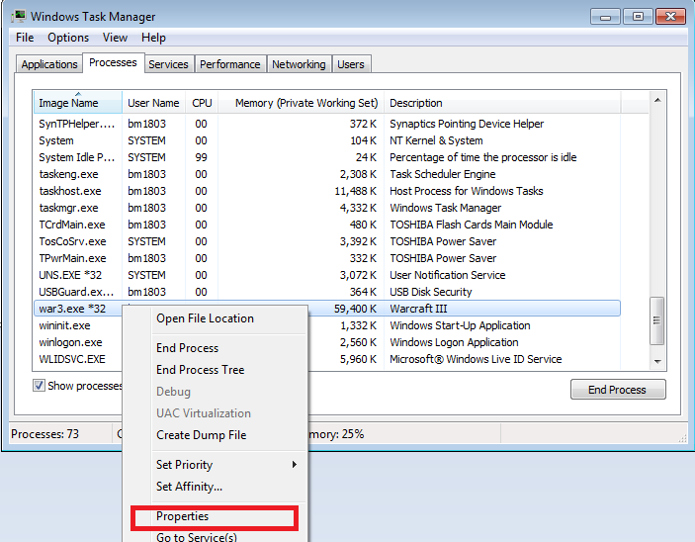Viewport: 695px width, 542px height.
Task: Select the taskmgr.exe row
Action: pyautogui.click(x=327, y=208)
